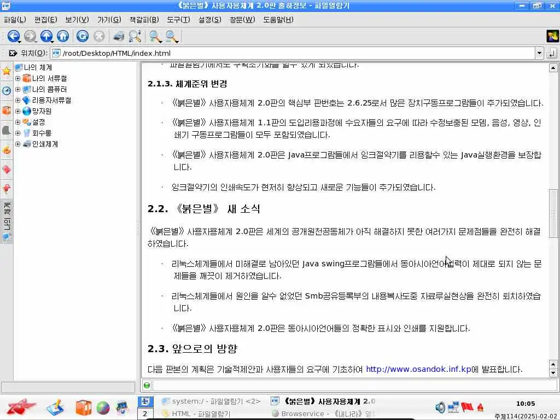Click the bottom-most scrollbar down arrow

(x=553, y=373)
